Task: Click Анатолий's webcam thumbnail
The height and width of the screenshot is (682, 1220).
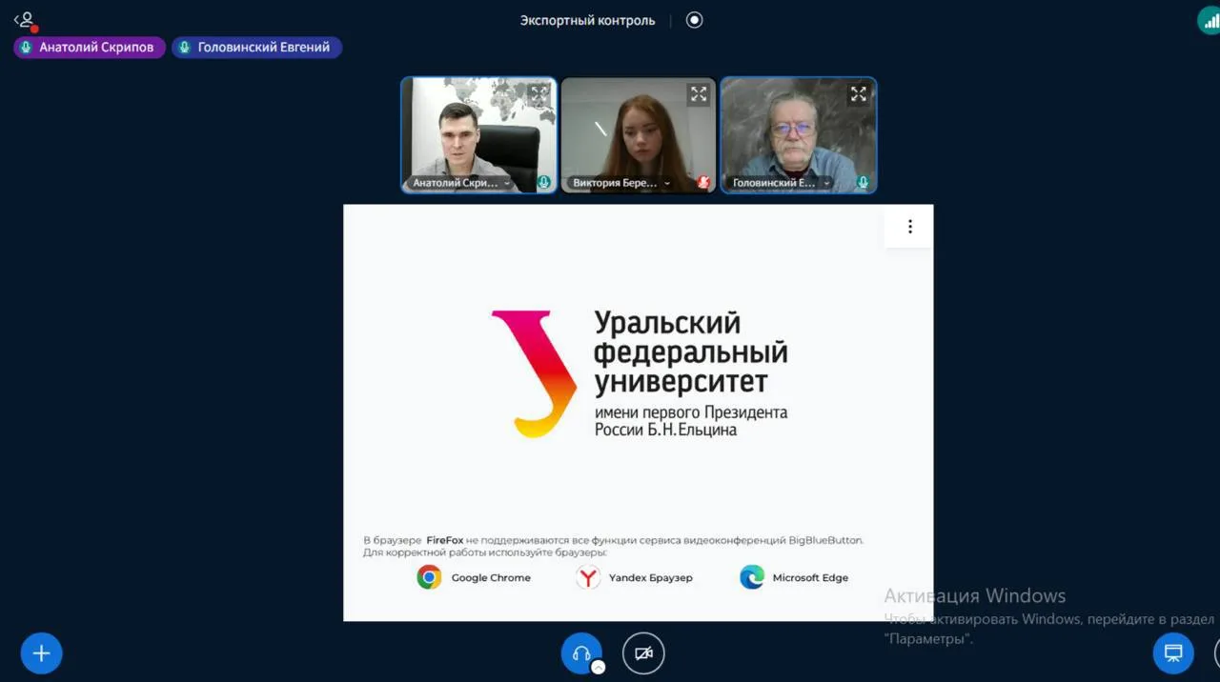Action: click(x=478, y=135)
